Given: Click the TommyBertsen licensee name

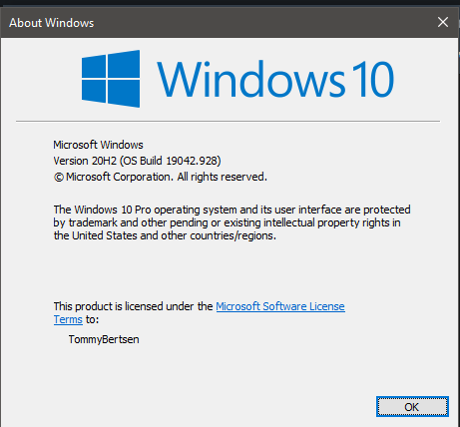Looking at the screenshot, I should pos(104,339).
